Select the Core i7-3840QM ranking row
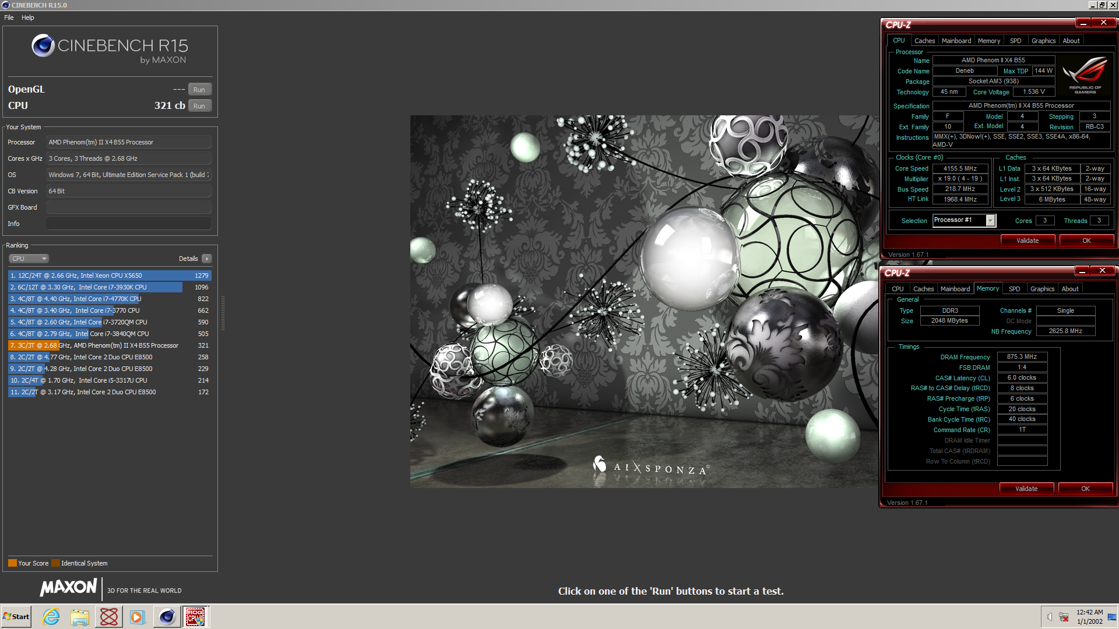This screenshot has width=1119, height=629. pos(110,334)
